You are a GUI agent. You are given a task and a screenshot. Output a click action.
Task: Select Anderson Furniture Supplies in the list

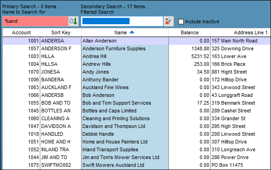(114, 48)
